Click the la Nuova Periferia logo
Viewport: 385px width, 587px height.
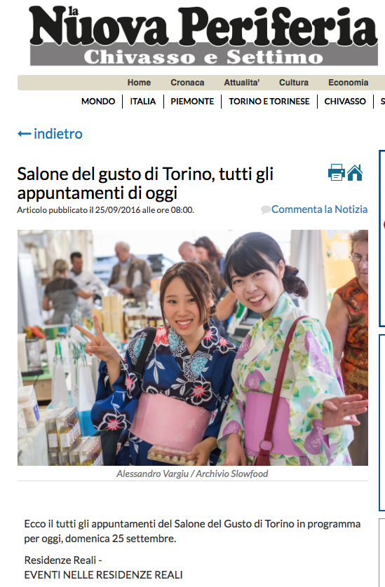[203, 26]
